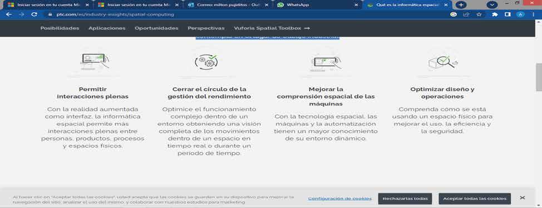Viewport: 542px width, 208px height.
Task: Open the extensions puzzle icon
Action: click(x=495, y=14)
